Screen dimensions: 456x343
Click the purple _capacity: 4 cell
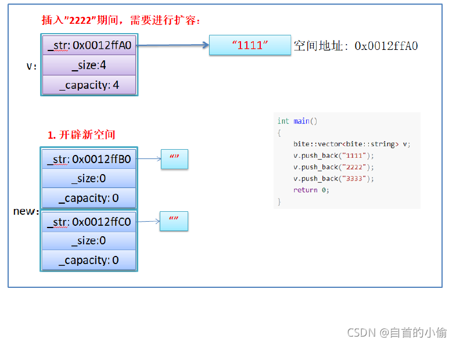pos(89,85)
